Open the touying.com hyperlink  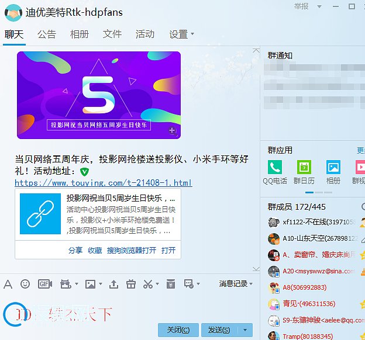[x=104, y=183]
